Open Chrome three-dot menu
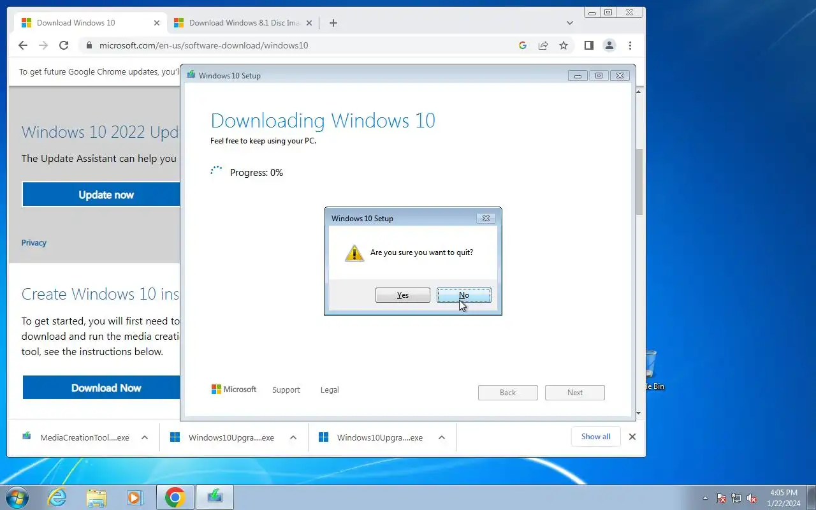 coord(630,45)
